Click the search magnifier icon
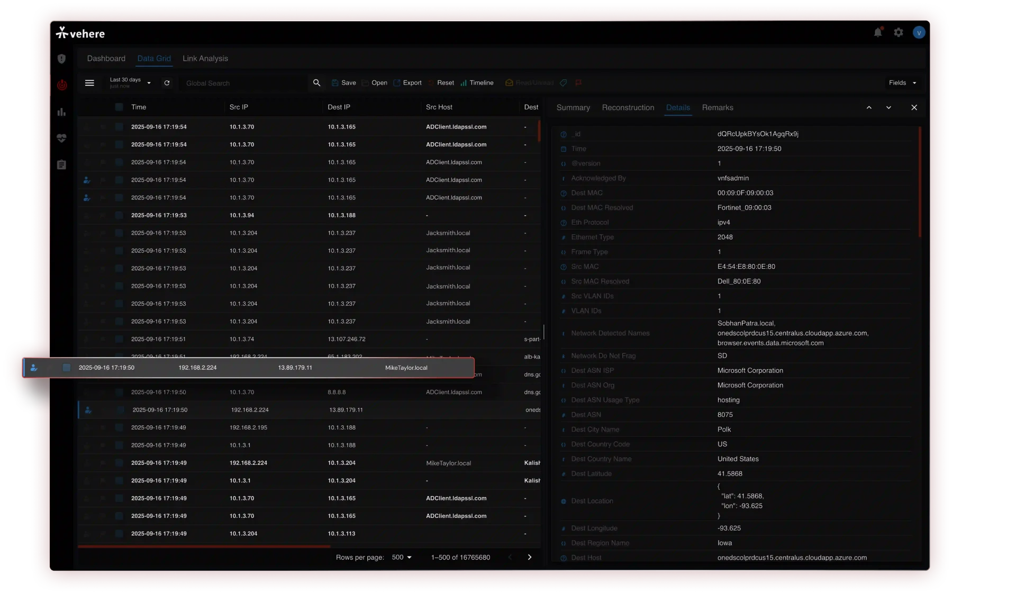Screen dimensions: 1016x594 [316, 83]
